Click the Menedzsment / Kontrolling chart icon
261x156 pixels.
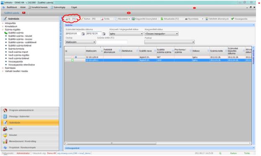[5, 141]
